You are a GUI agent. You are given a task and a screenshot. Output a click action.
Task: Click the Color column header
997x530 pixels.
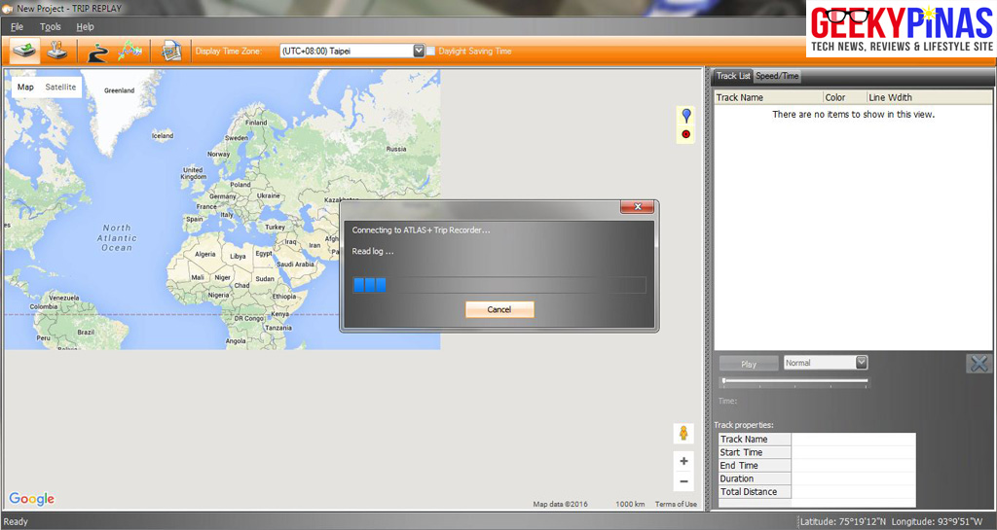click(845, 97)
